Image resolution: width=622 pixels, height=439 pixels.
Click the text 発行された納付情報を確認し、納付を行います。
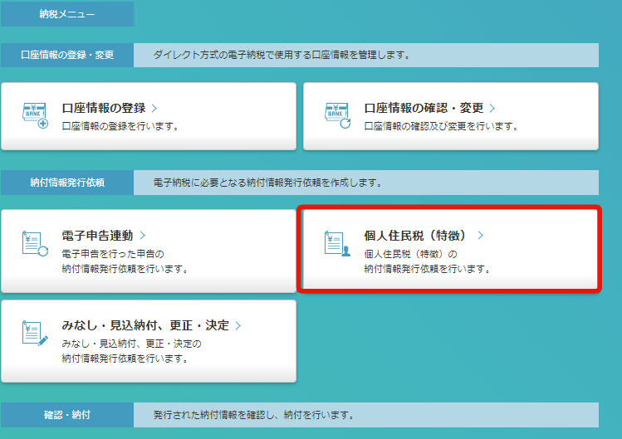[254, 415]
